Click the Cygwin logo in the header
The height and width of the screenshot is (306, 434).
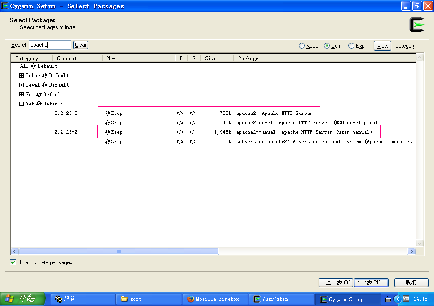click(416, 25)
